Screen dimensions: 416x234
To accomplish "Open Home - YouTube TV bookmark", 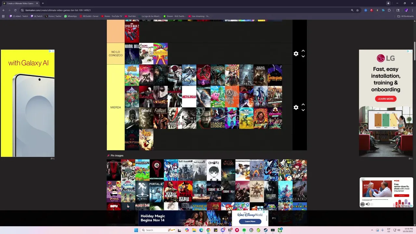I will tap(111, 16).
